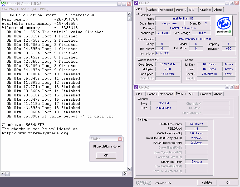Click the scroll right arrow in Super PI
240x187 pixels.
125,174
